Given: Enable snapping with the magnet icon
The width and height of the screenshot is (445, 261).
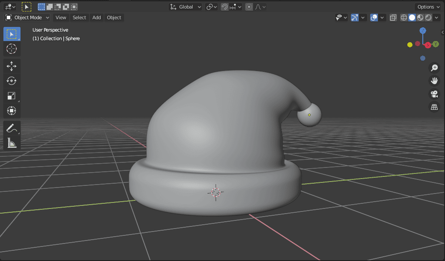Looking at the screenshot, I should click(x=224, y=6).
